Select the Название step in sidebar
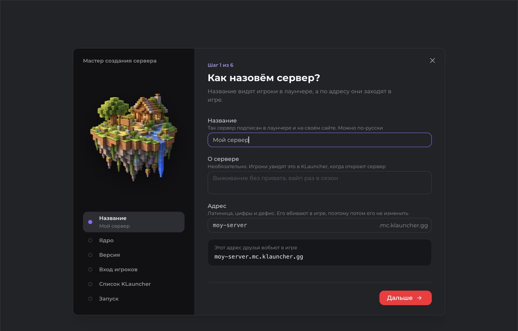 coord(134,222)
